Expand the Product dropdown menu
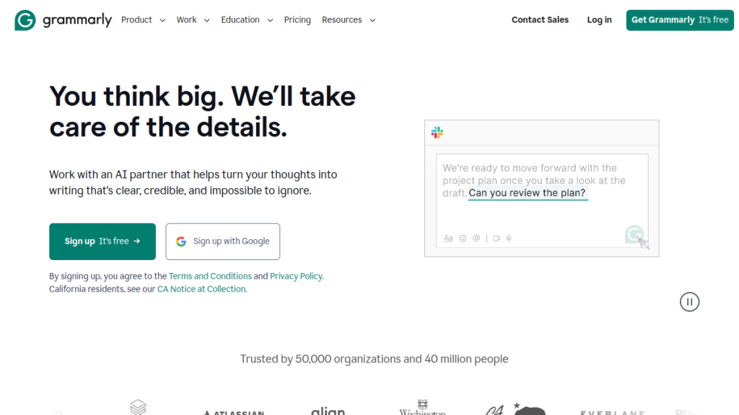The height and width of the screenshot is (415, 739). (143, 20)
